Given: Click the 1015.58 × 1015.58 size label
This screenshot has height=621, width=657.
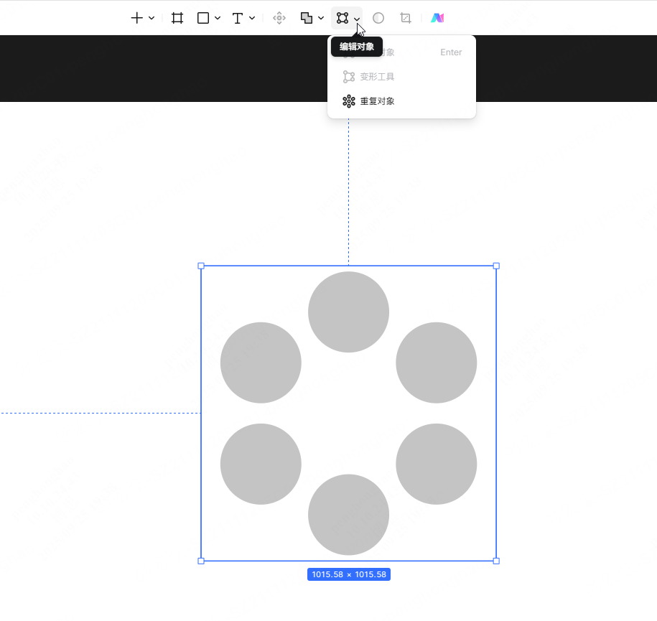Looking at the screenshot, I should 348,574.
